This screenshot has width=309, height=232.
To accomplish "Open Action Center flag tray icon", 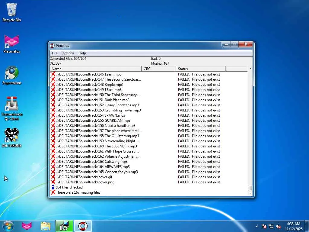I will click(264, 226).
